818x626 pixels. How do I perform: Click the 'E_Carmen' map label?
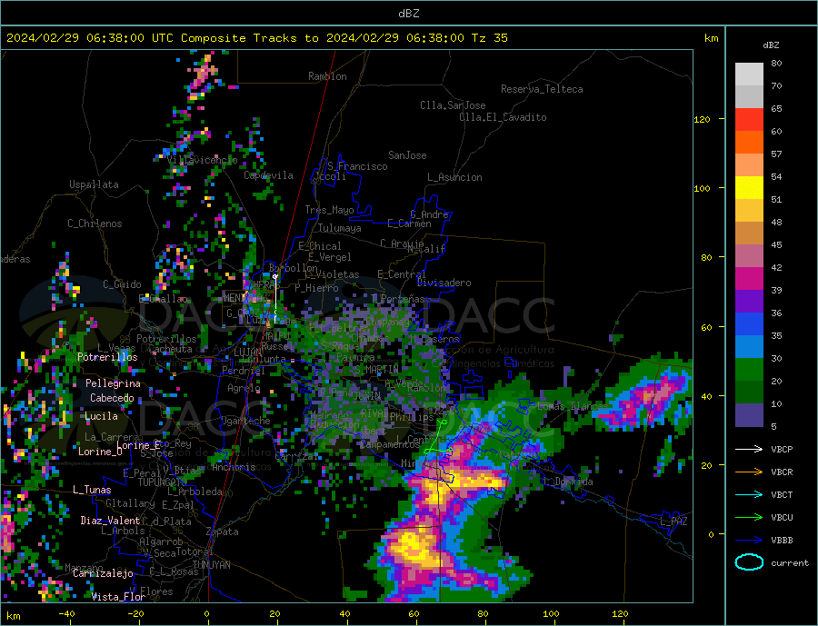click(x=410, y=224)
